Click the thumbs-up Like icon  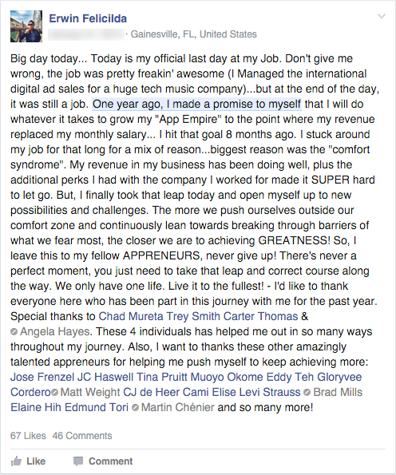tap(16, 461)
